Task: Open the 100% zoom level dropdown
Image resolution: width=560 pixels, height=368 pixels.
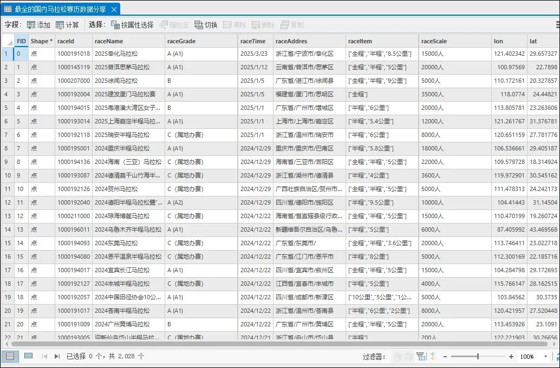Action: [x=545, y=356]
